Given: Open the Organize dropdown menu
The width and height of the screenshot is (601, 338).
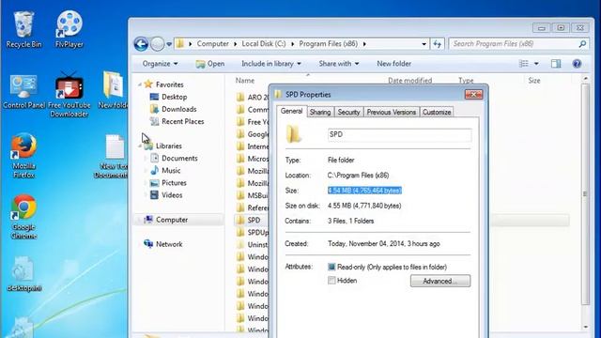Looking at the screenshot, I should tap(160, 64).
